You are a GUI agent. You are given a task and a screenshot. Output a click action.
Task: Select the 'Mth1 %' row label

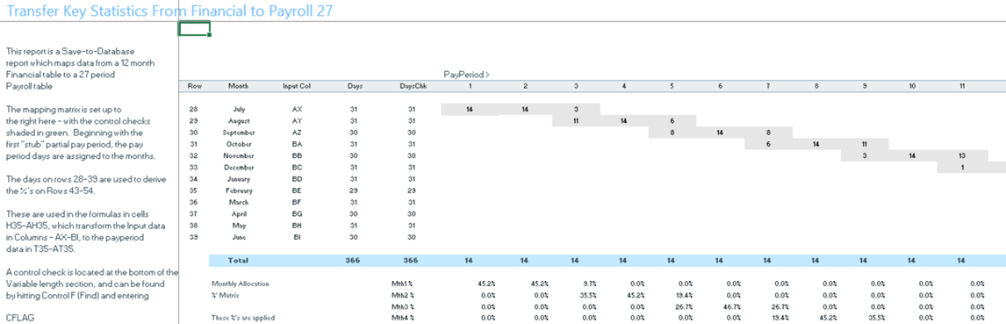[x=403, y=283]
